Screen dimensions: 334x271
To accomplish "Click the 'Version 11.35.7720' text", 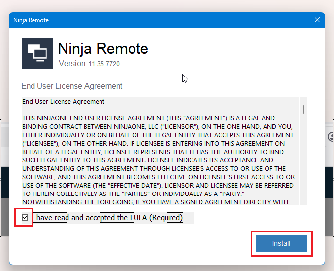I will point(89,64).
